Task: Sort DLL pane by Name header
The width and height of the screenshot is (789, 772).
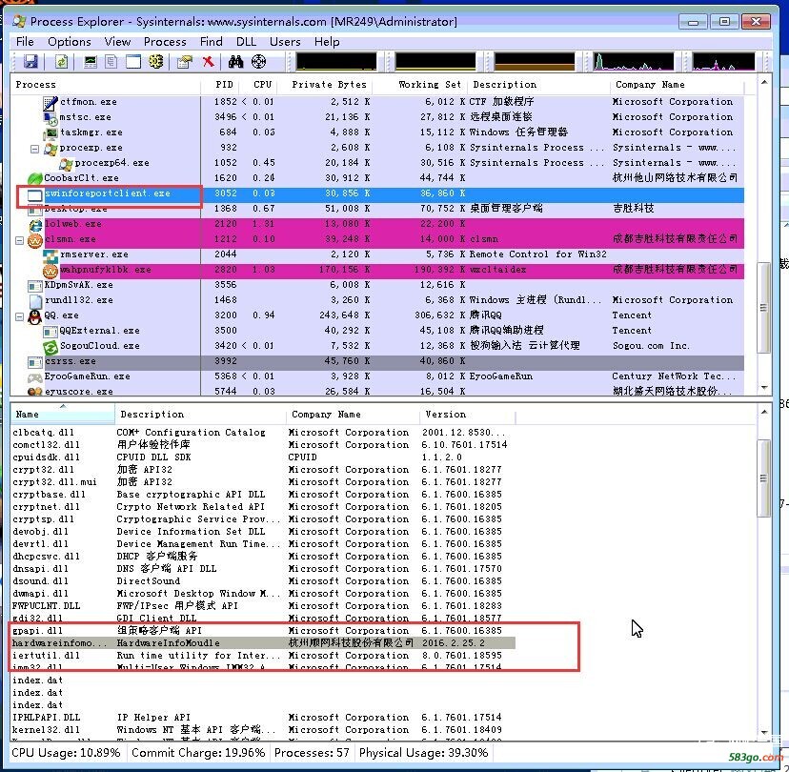Action: tap(63, 415)
